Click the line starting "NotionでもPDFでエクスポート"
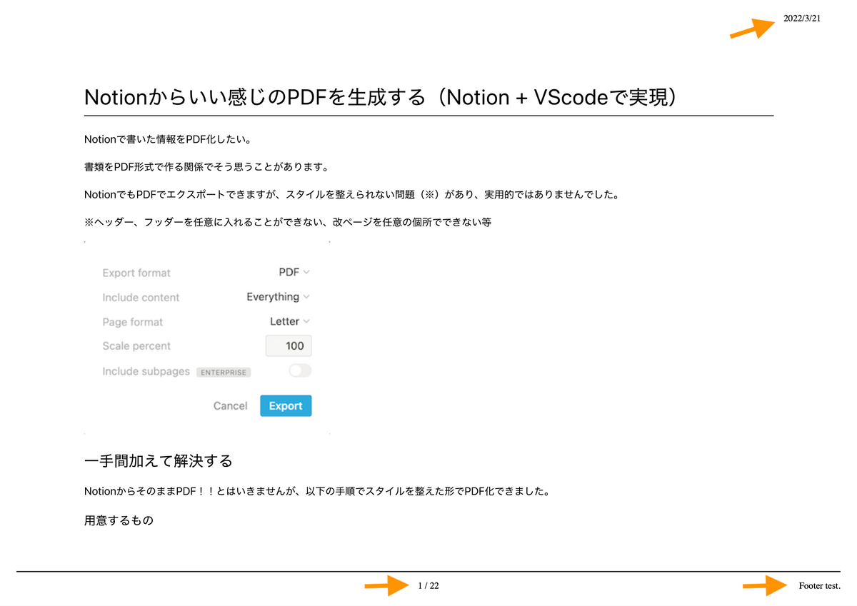The height and width of the screenshot is (606, 857). click(x=351, y=194)
